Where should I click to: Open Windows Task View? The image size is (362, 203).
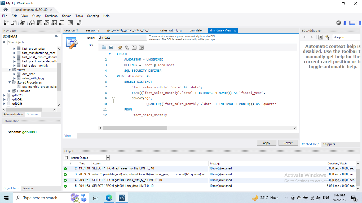tap(95, 198)
